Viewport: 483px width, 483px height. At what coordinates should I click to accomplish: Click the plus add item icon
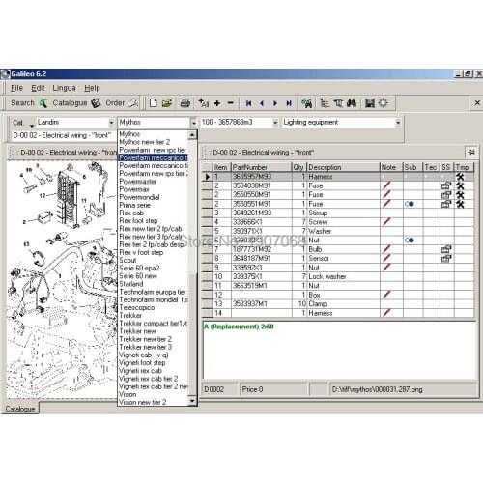pyautogui.click(x=217, y=103)
